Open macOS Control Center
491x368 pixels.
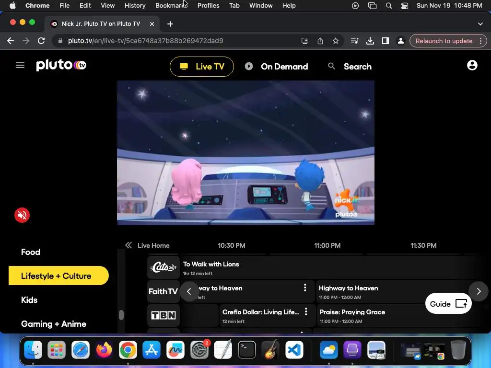tap(405, 6)
